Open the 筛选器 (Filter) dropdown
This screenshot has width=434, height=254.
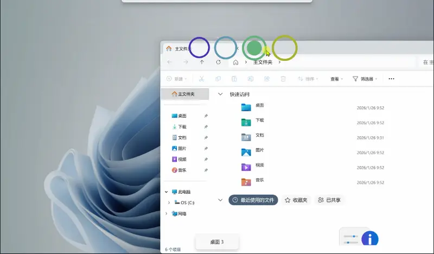pos(365,79)
